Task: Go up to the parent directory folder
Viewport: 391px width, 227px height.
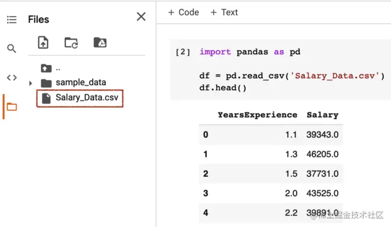Action: click(46, 68)
